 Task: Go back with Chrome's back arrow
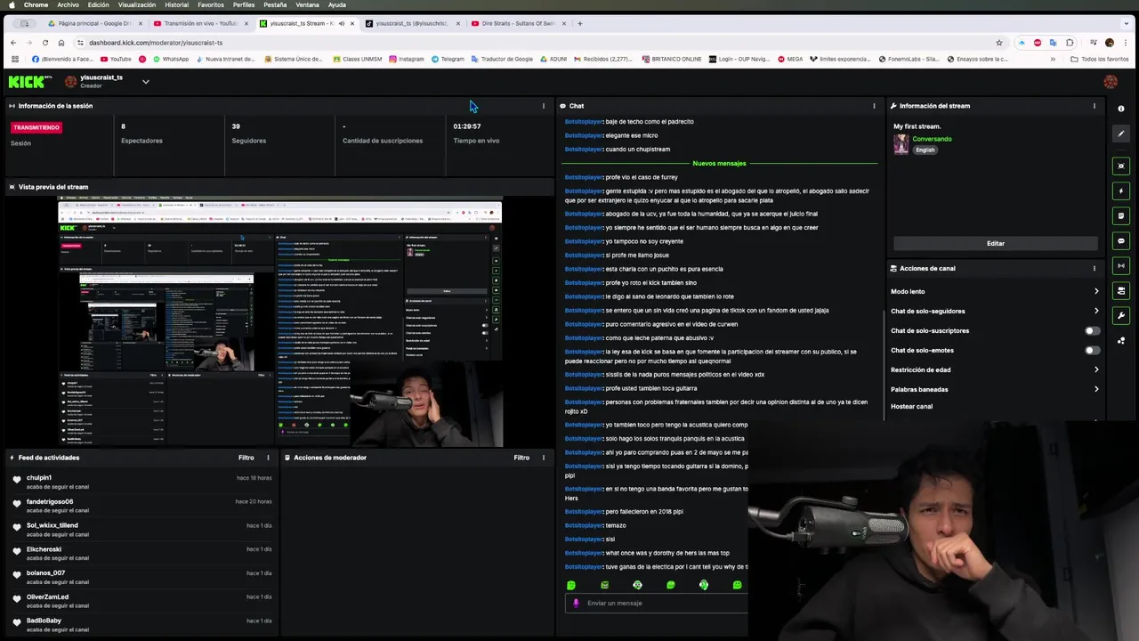coord(13,43)
